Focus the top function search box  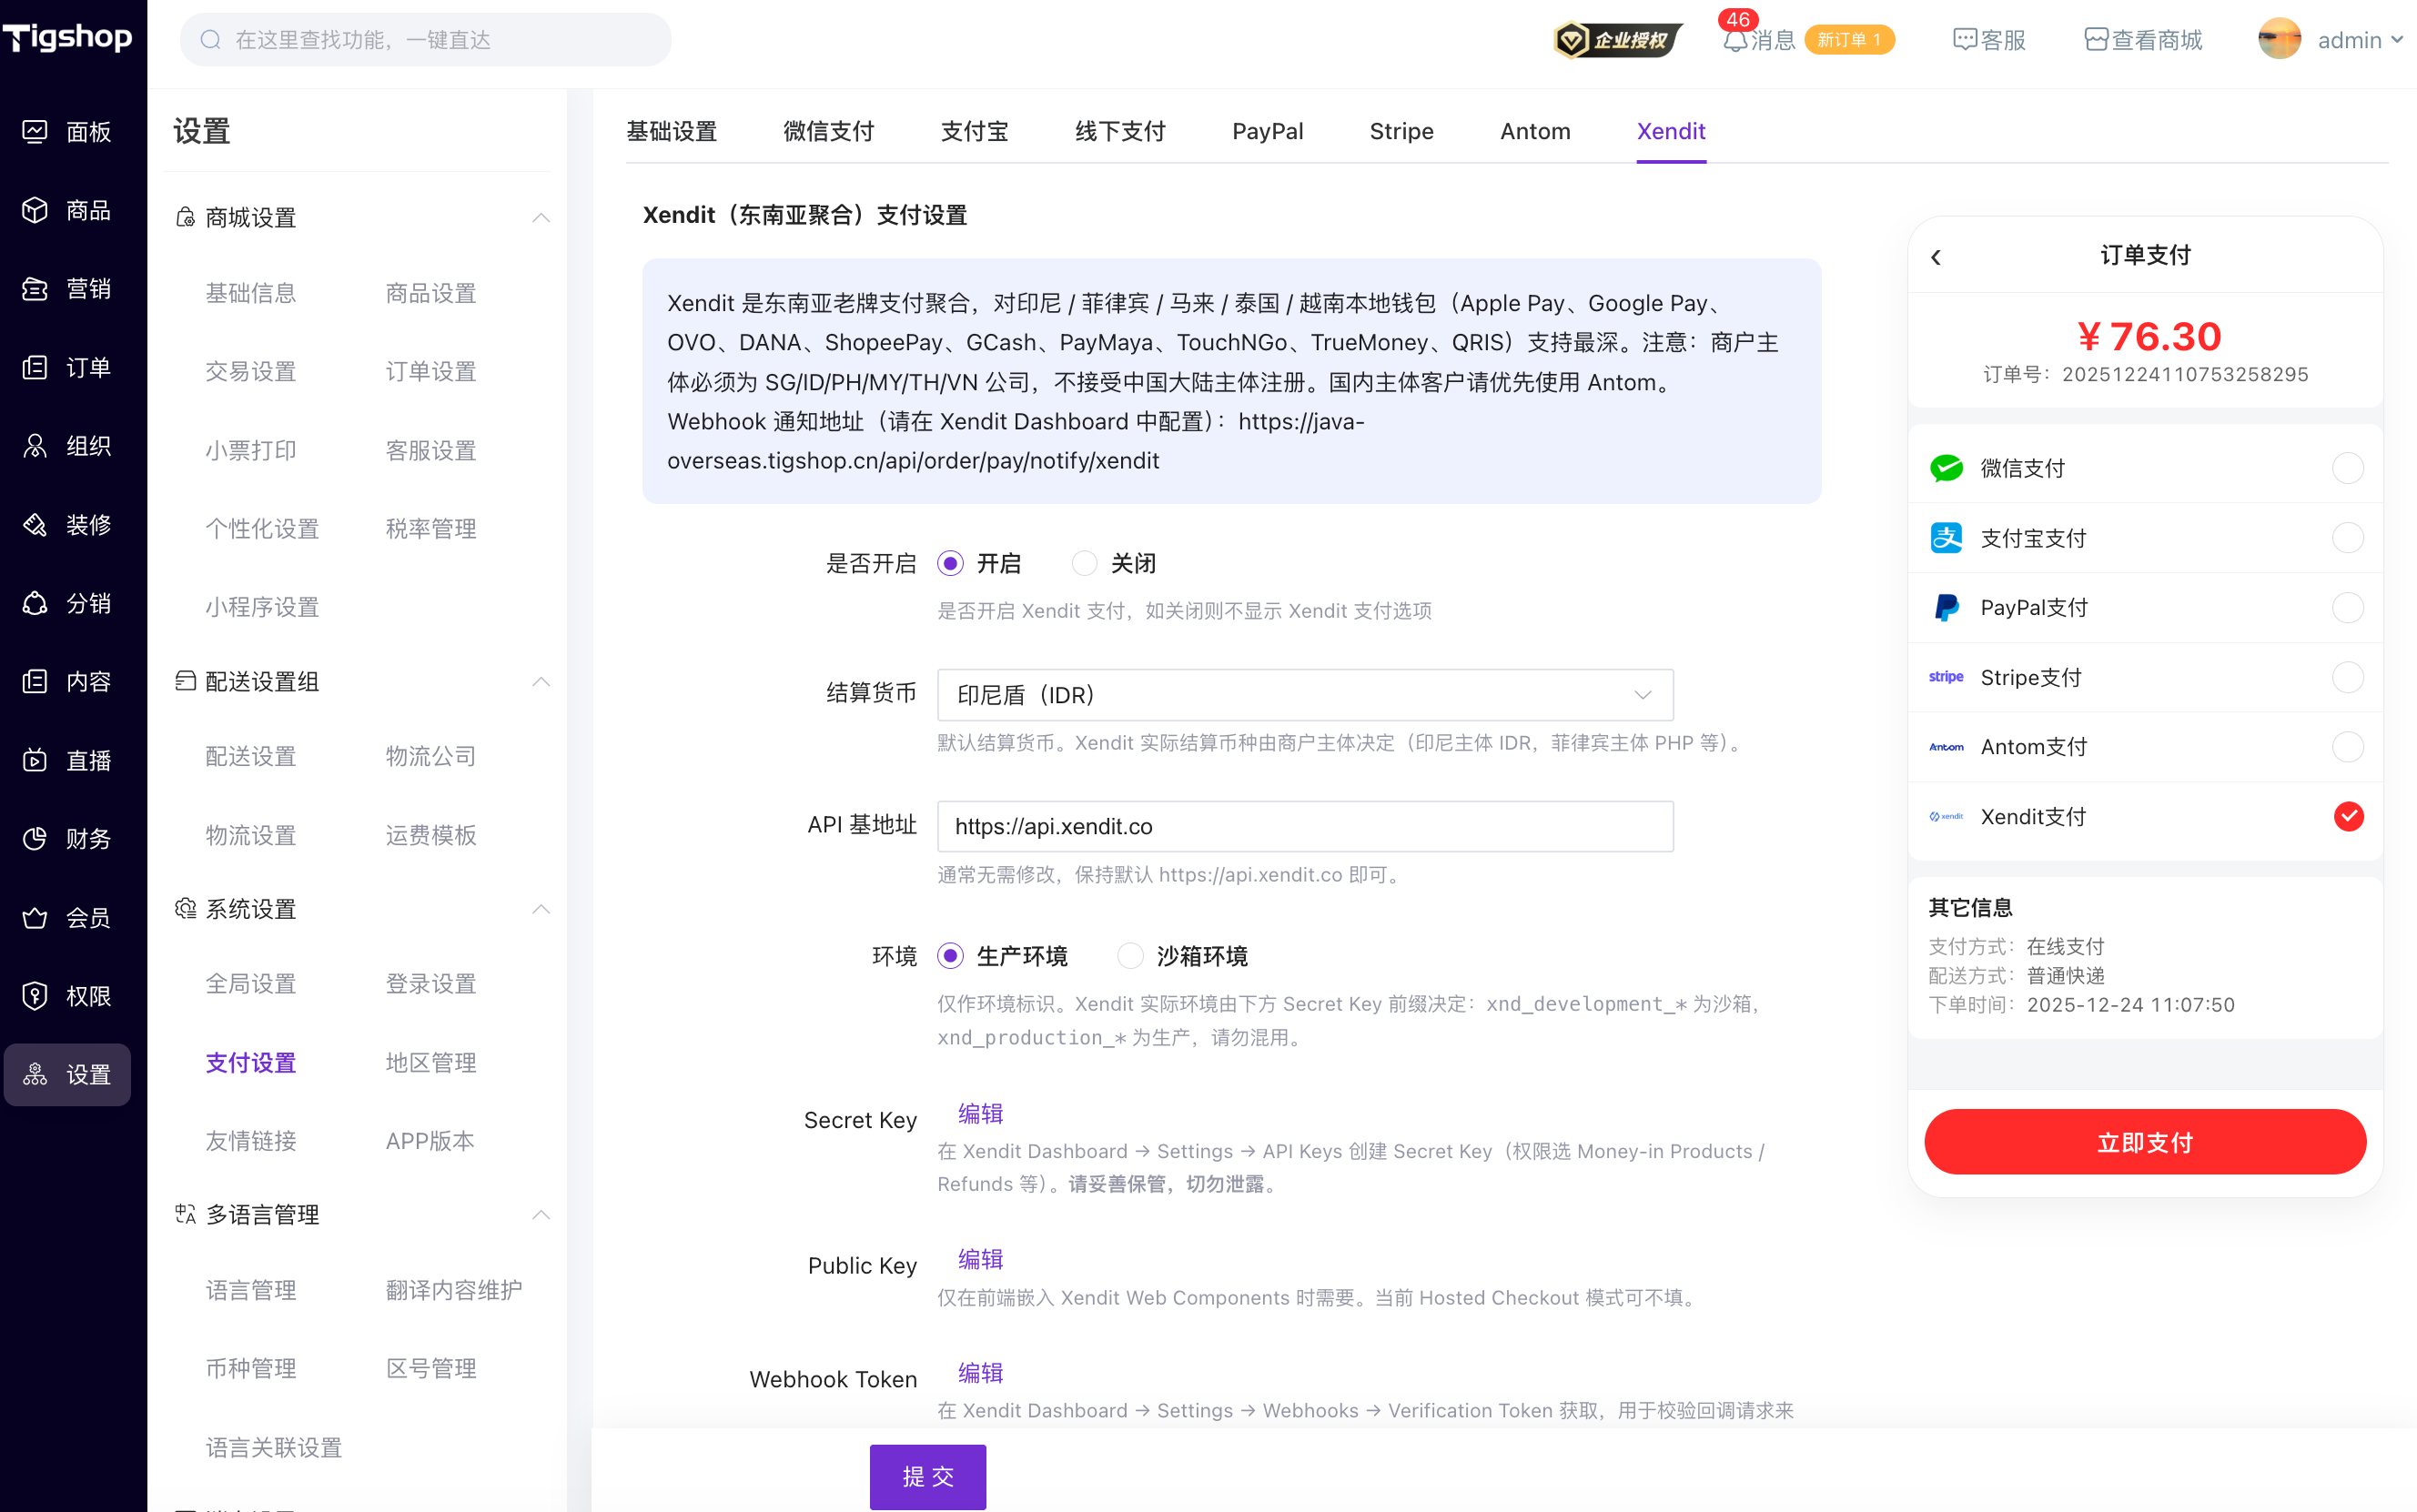[426, 40]
